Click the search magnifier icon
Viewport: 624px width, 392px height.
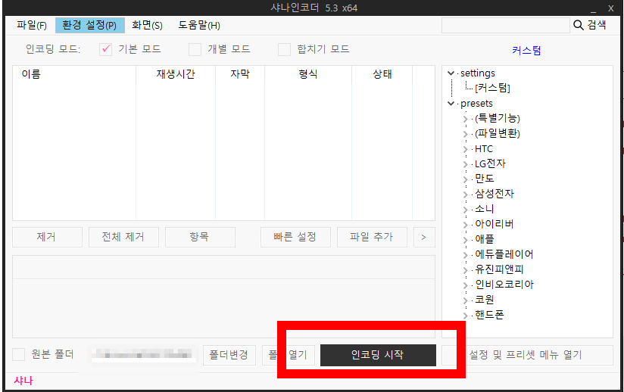579,26
